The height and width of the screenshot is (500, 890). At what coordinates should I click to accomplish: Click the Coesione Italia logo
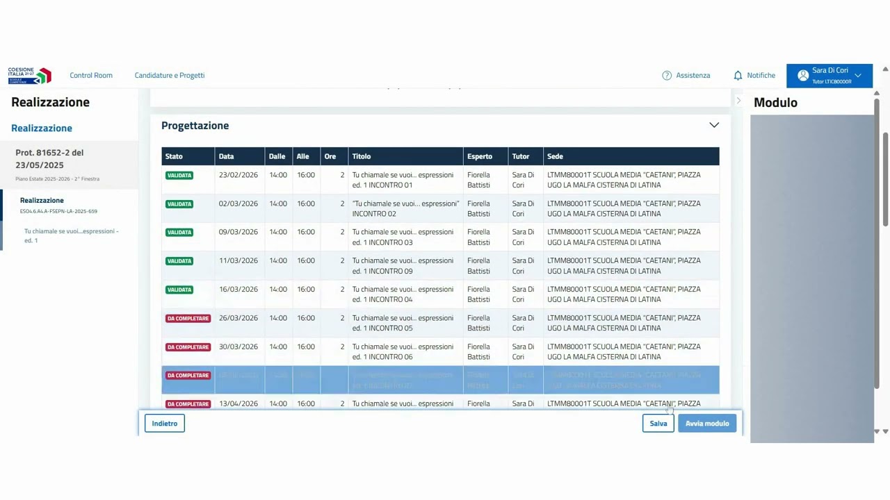(30, 76)
